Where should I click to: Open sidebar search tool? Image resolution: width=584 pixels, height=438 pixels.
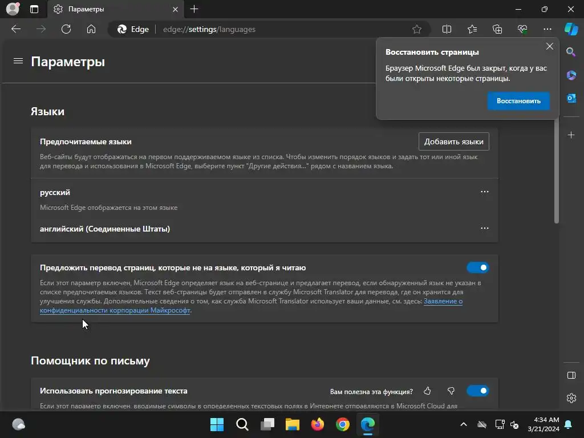click(x=571, y=52)
